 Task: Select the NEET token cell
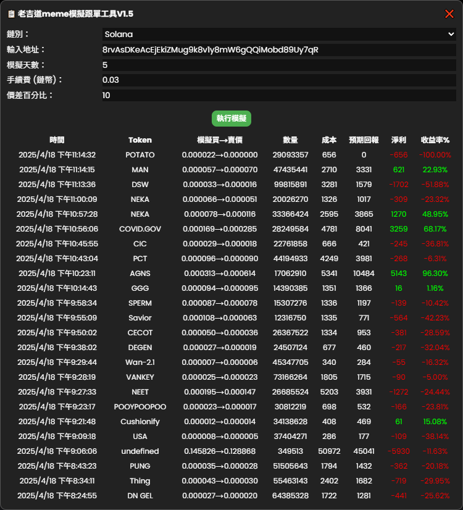point(140,392)
